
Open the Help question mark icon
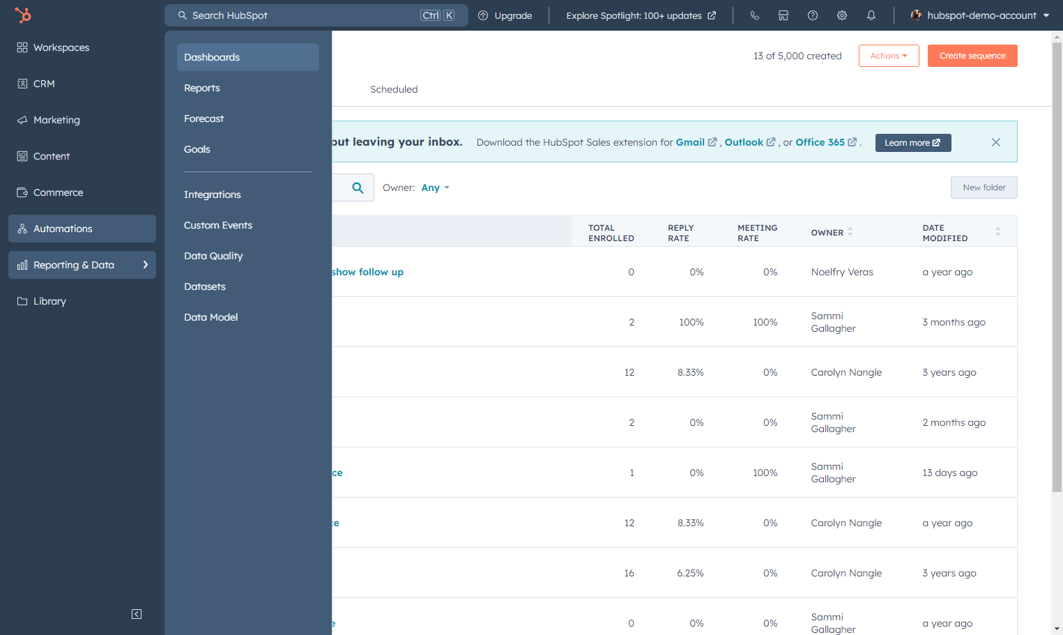point(813,15)
